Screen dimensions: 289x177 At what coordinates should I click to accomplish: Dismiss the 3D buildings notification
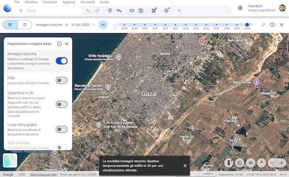(x=185, y=166)
